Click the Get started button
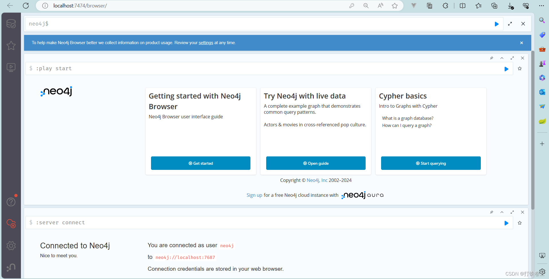This screenshot has height=279, width=549. (201, 163)
